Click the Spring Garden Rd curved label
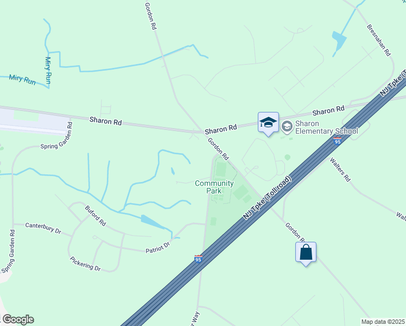 pos(56,136)
